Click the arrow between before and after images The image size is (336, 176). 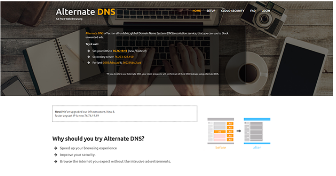tap(239, 131)
